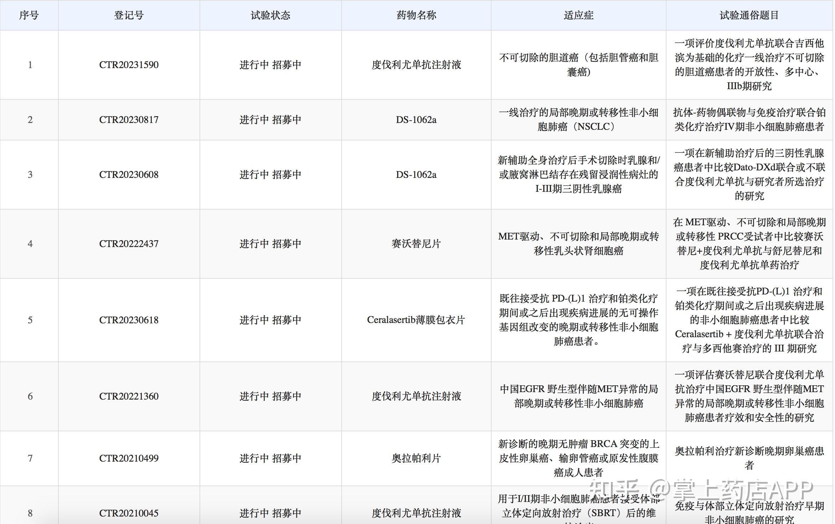Click indication I-III期三阴性乳腺癌 cell

(579, 175)
